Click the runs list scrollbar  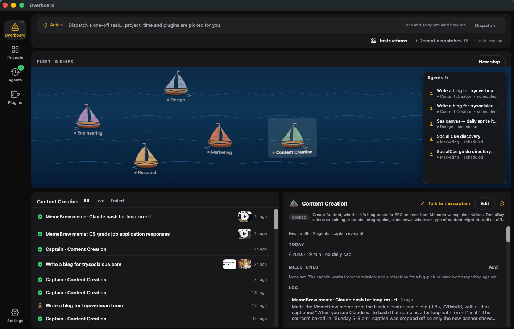tap(276, 219)
